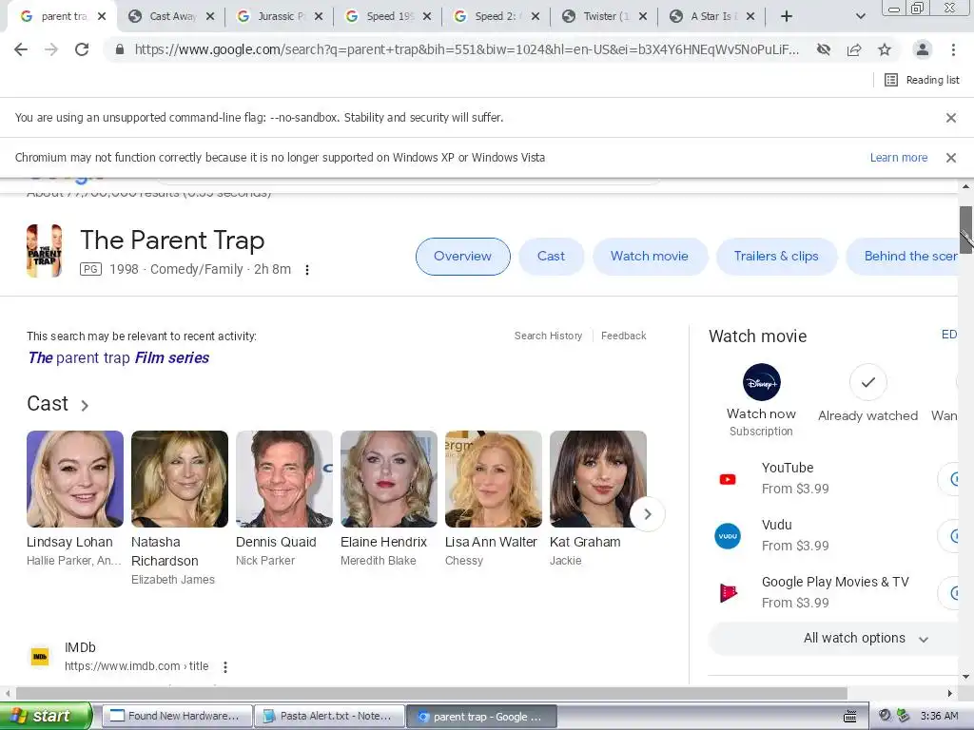The width and height of the screenshot is (974, 730).
Task: Open the Search History link
Action: [x=548, y=336]
